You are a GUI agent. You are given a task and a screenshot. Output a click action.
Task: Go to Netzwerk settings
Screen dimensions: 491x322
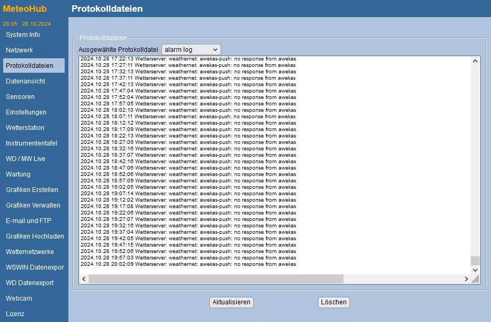tap(19, 50)
